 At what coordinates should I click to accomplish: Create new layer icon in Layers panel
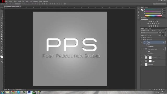coord(162,90)
